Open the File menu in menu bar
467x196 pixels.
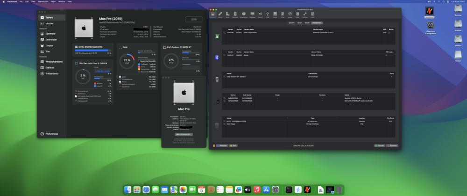tap(21, 1)
